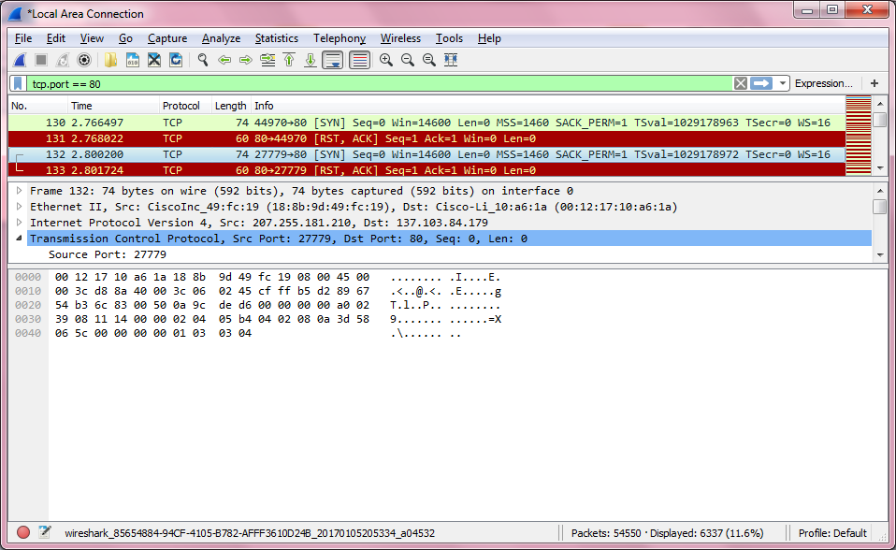
Task: Open capture options gear icon
Action: coord(84,60)
